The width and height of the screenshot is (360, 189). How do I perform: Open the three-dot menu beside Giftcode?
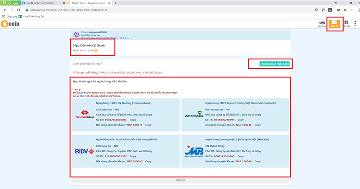(x=355, y=23)
